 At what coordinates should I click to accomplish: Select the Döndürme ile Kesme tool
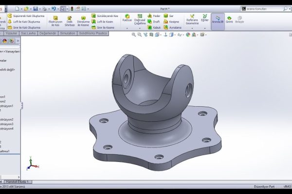coord(84,22)
